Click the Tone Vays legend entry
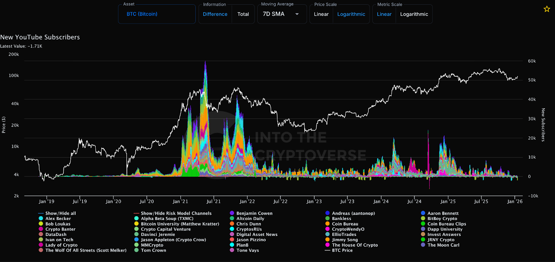Viewport: 555px width, 262px height. point(247,250)
